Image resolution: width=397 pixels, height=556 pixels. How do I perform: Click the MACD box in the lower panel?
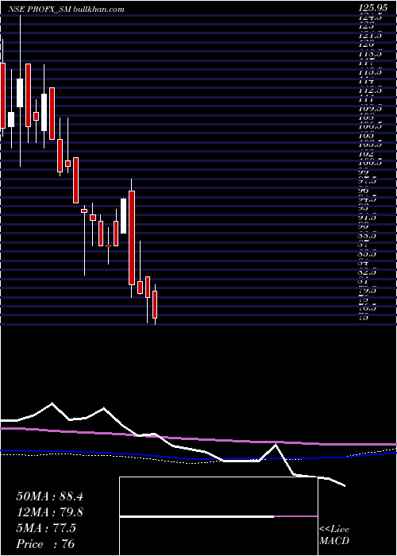point(218,516)
